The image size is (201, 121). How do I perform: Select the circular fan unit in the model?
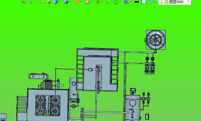point(156,40)
